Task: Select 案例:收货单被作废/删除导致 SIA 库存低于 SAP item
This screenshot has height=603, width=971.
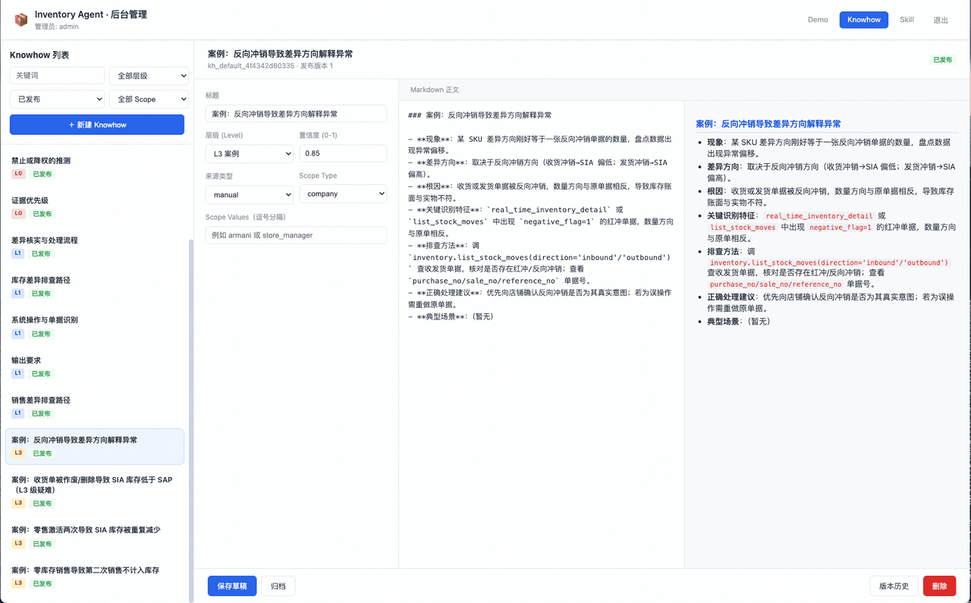Action: click(x=95, y=492)
